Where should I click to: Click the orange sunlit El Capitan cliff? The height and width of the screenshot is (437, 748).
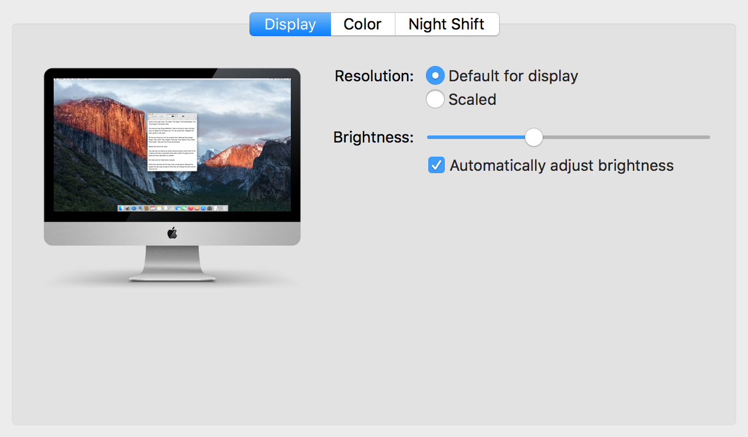click(100, 118)
